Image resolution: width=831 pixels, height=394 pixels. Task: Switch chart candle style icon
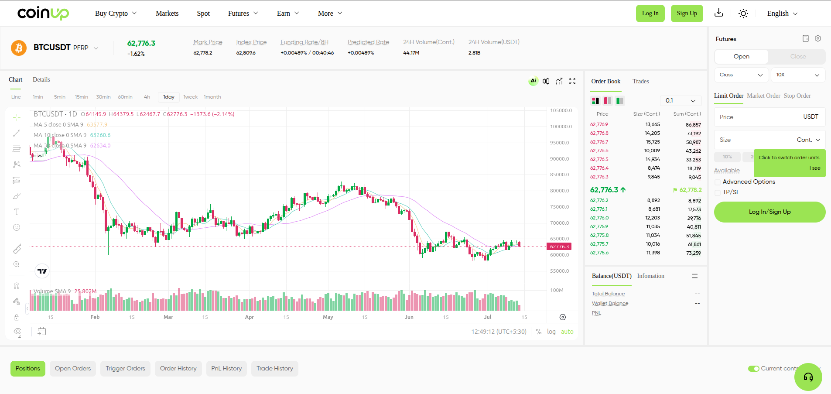[x=546, y=81]
